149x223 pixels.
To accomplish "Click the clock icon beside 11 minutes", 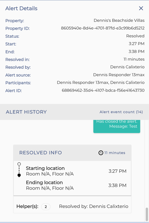I will tap(101, 153).
